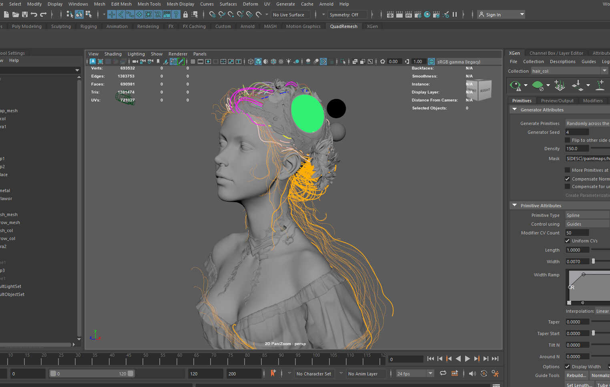Screen dimensions: 610x387
Task: Click the Width slider handle
Action: click(593, 261)
